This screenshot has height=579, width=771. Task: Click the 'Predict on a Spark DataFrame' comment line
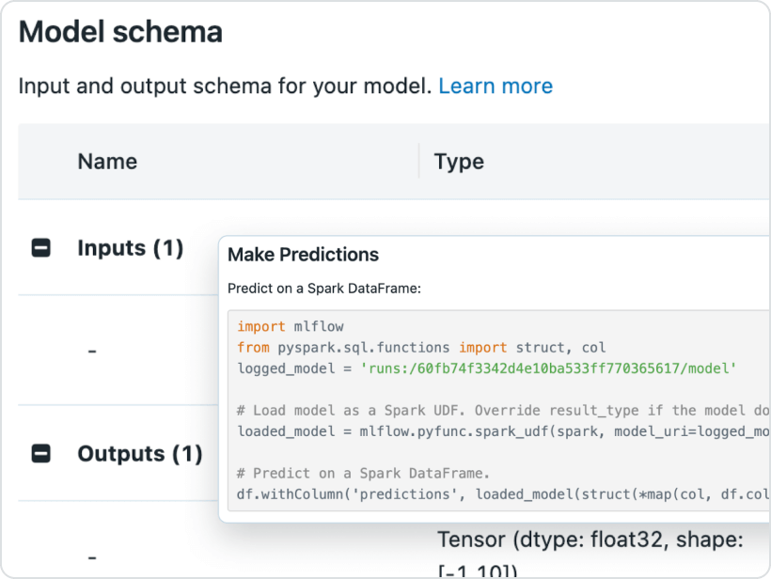click(x=363, y=473)
